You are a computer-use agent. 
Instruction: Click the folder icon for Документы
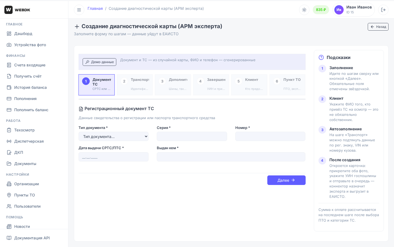[x=9, y=164]
